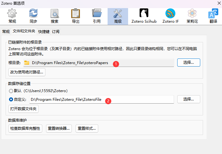Click the 数据库维护 section heading
Viewport: 222px width, 154px height.
[17, 120]
